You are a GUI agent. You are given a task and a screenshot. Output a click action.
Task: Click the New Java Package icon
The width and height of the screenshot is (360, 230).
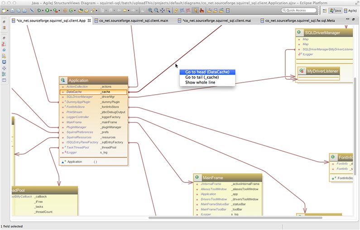[x=65, y=10]
